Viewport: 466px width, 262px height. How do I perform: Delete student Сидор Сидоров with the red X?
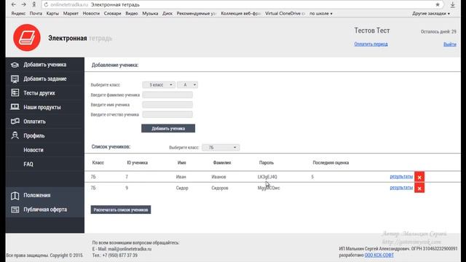point(419,188)
